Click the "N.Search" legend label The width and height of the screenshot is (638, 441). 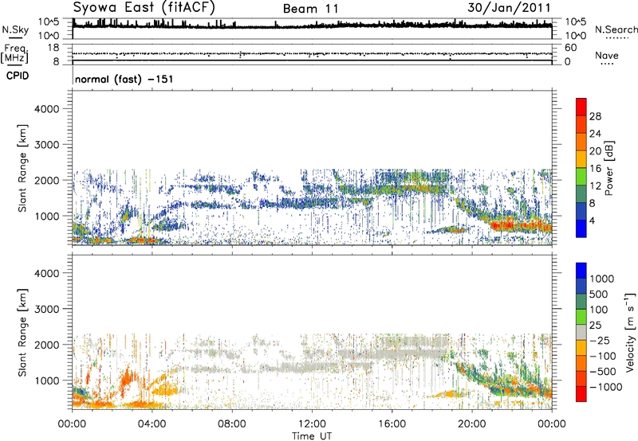[x=616, y=29]
